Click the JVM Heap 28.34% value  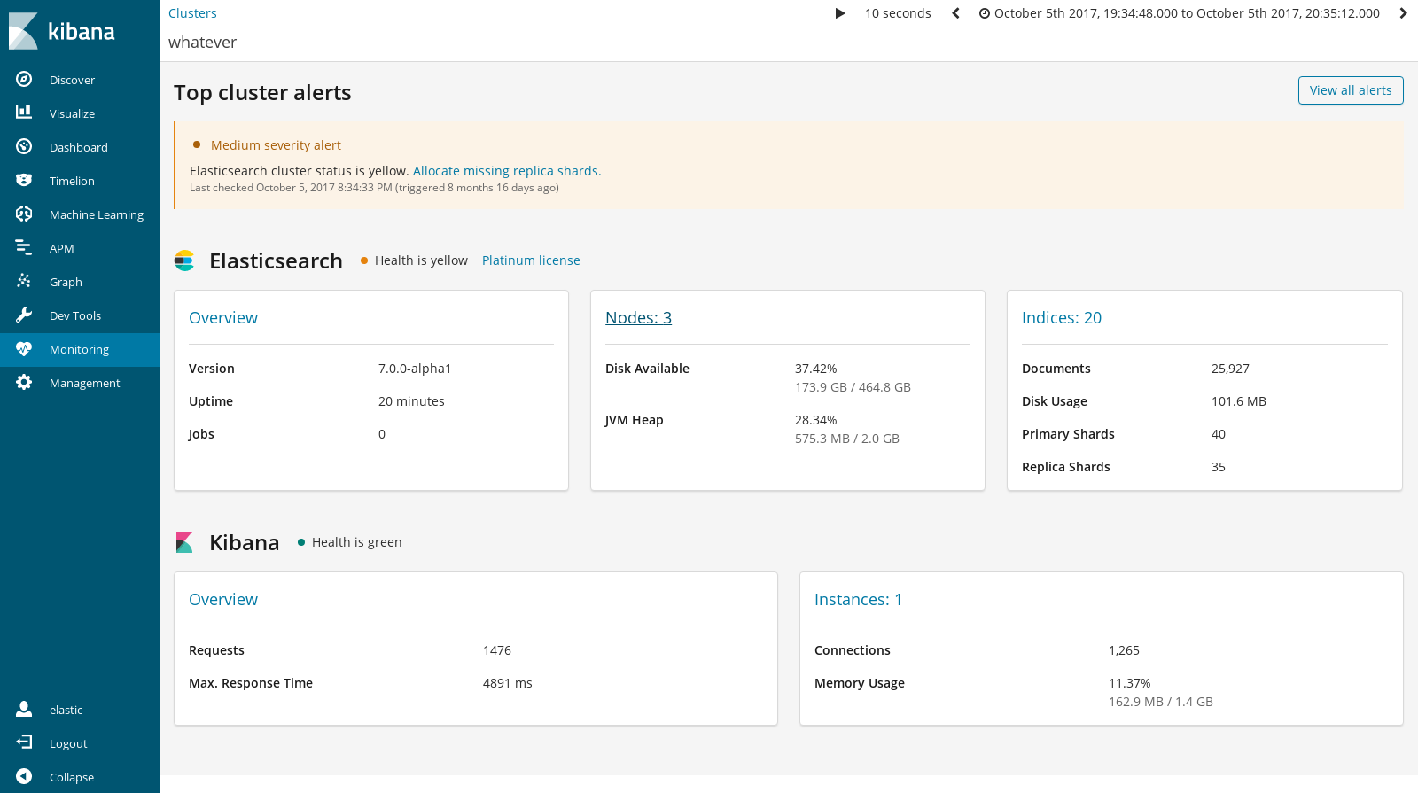click(815, 420)
